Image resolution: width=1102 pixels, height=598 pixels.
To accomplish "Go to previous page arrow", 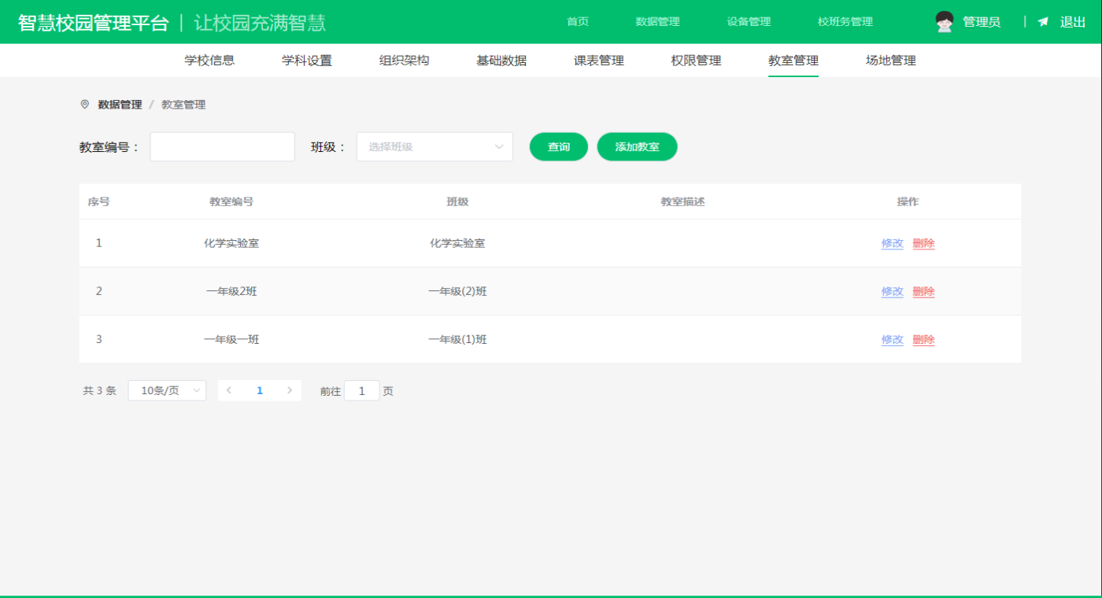I will point(229,390).
